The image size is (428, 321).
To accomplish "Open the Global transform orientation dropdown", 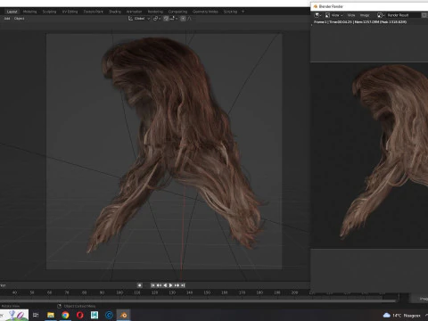I will (139, 19).
